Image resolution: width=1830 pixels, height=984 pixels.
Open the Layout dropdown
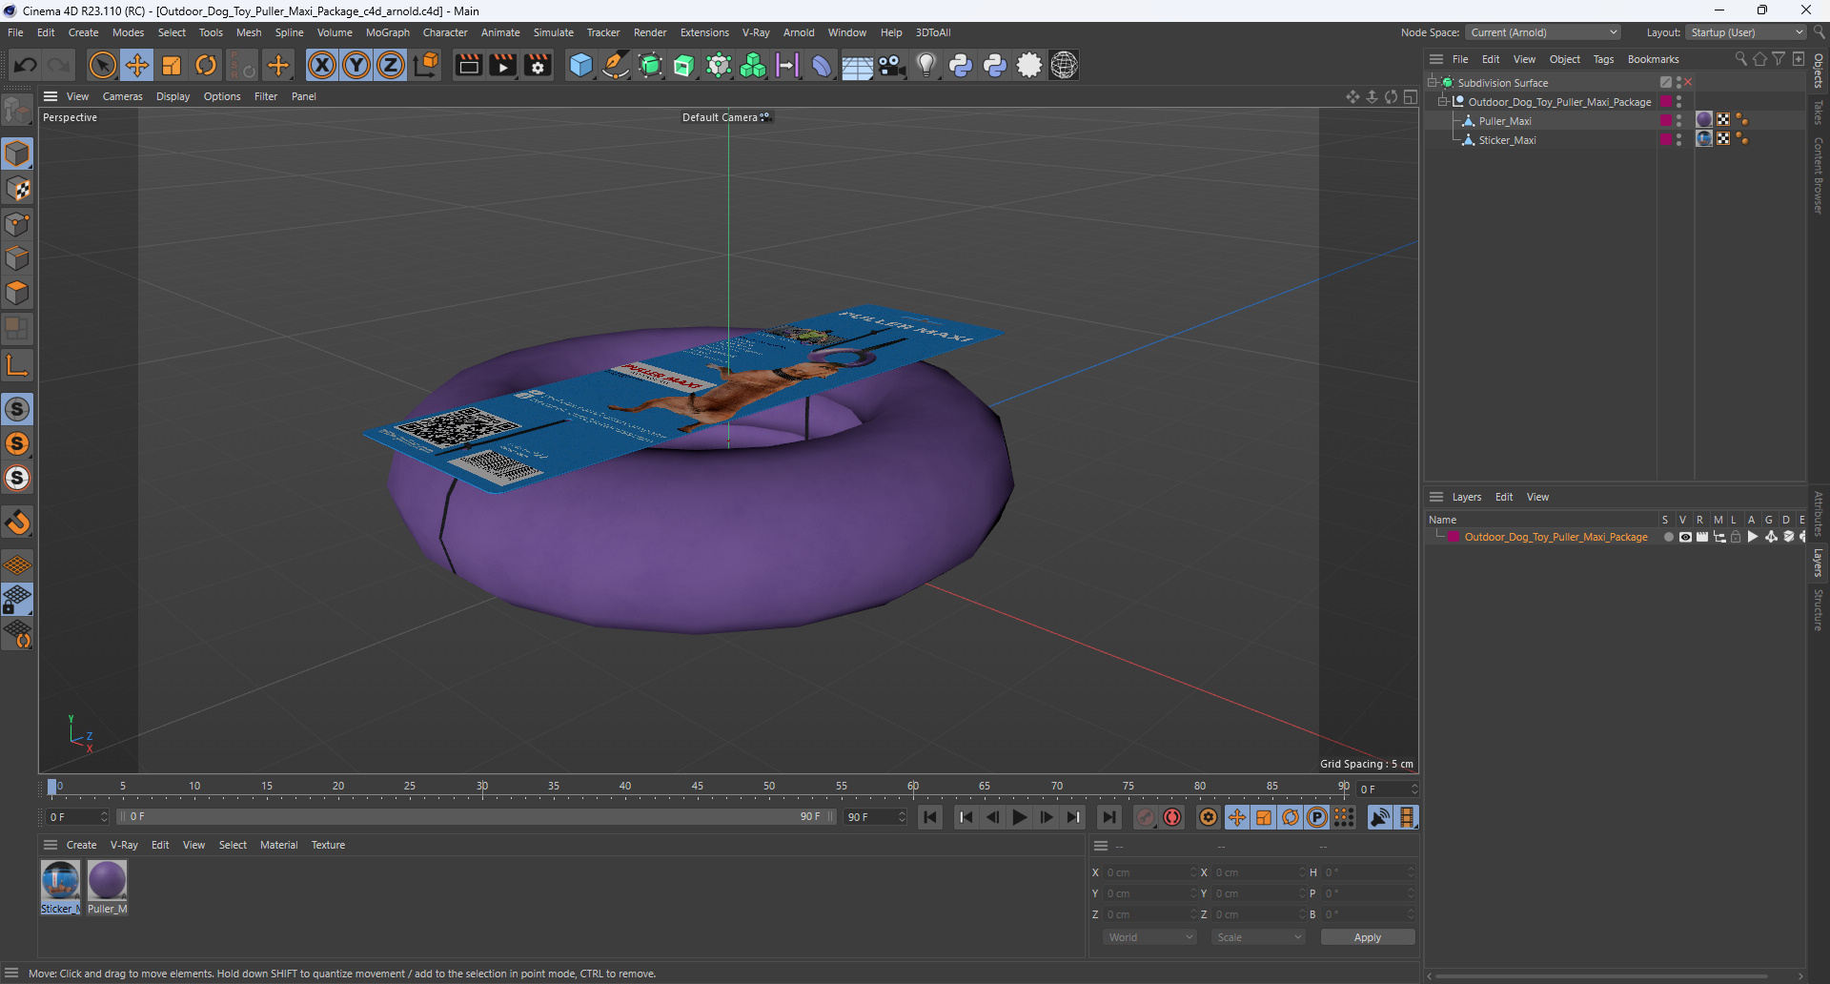1746,32
